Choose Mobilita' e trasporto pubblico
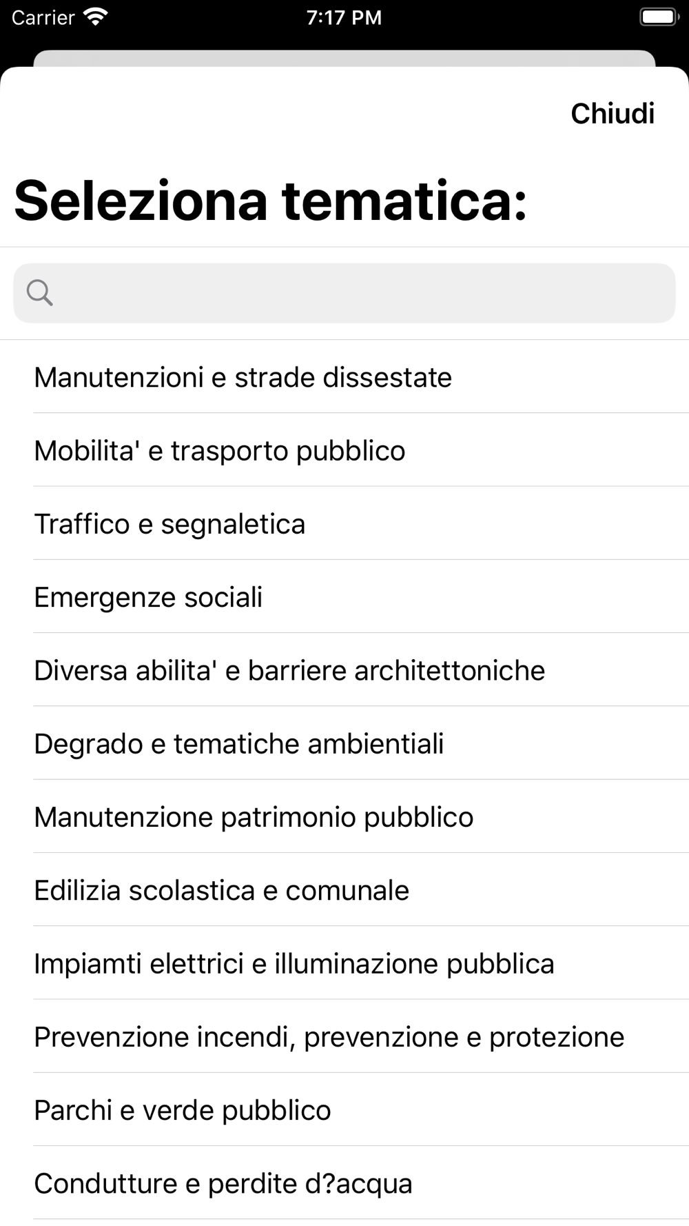This screenshot has height=1226, width=689. pos(344,450)
